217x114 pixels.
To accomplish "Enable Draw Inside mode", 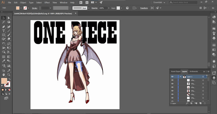I will (x=9, y=94).
